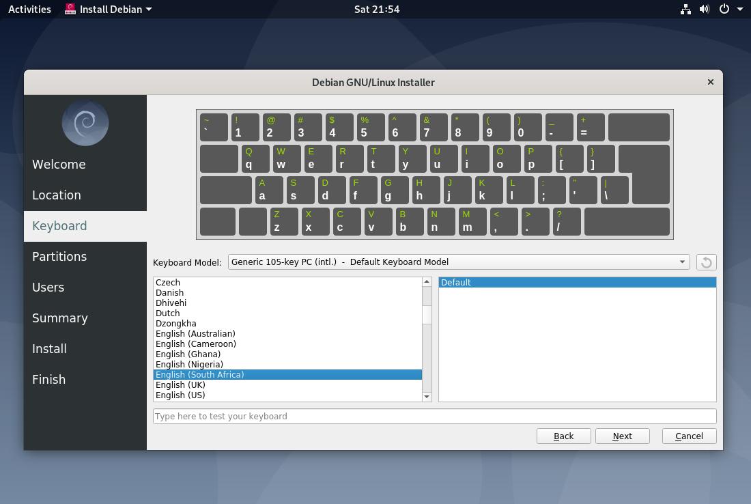Screen dimensions: 751x504
Task: Click the apostrophe quote key on keyboard preview
Action: 583,191
